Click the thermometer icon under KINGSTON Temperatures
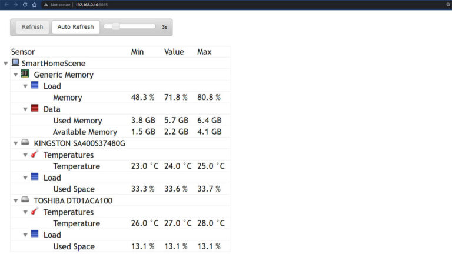Screen dimensions: 452x254 pos(35,155)
